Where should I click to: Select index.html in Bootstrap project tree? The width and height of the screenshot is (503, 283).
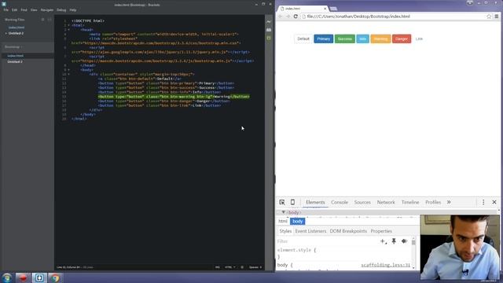pos(16,56)
